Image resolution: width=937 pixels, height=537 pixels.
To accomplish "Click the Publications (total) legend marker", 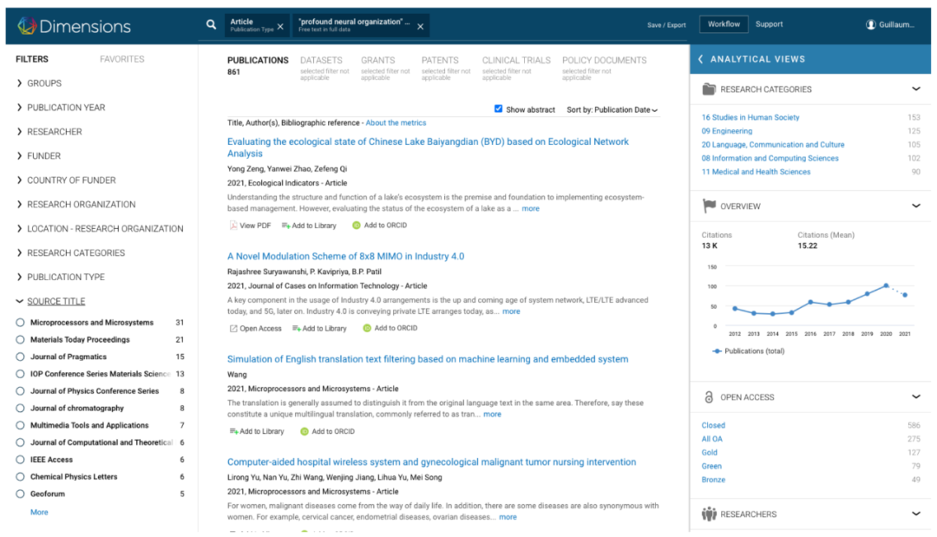I will (717, 351).
